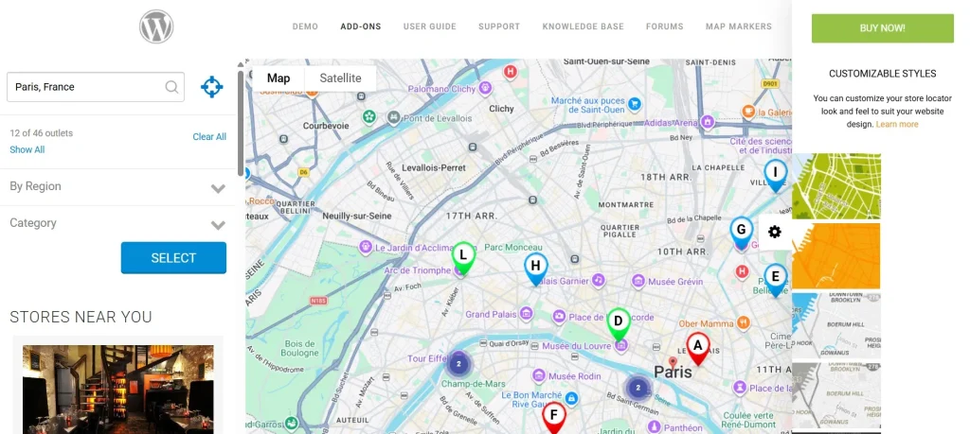Viewport: 970px width, 434px height.
Task: Choose the dark gray Brooklyn map style
Action: pos(835,395)
